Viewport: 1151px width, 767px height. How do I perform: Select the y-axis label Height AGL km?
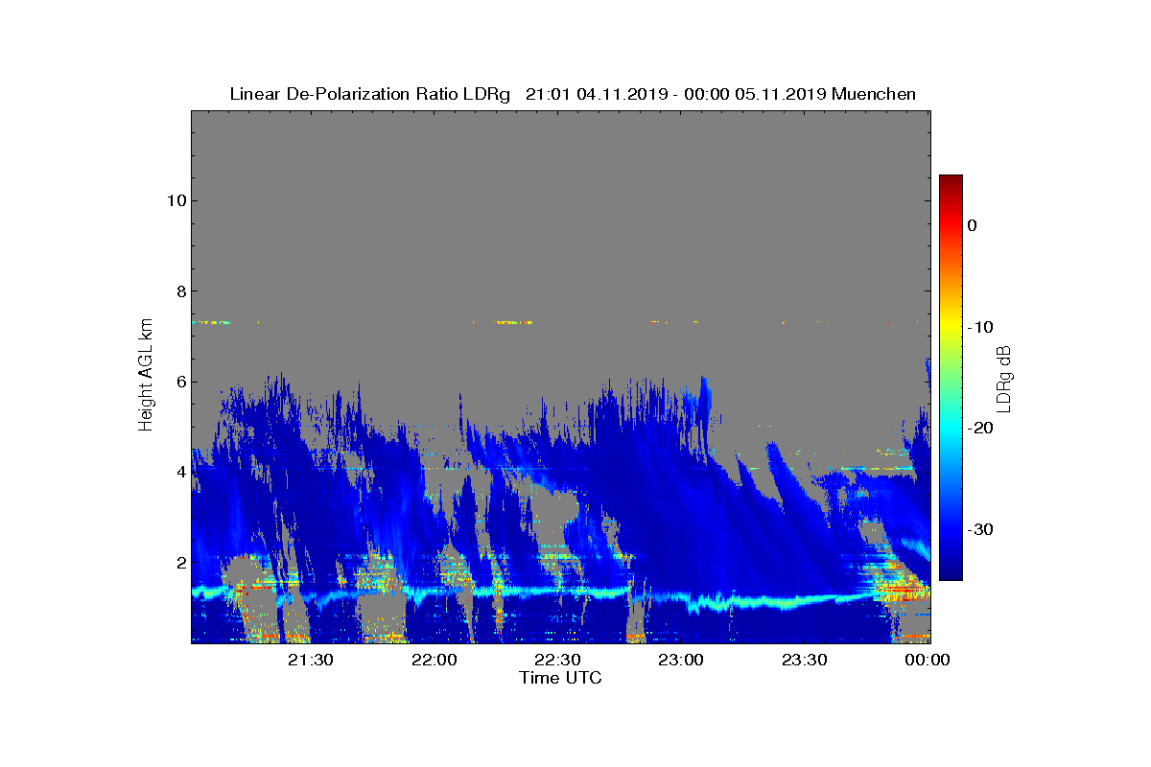tap(146, 375)
